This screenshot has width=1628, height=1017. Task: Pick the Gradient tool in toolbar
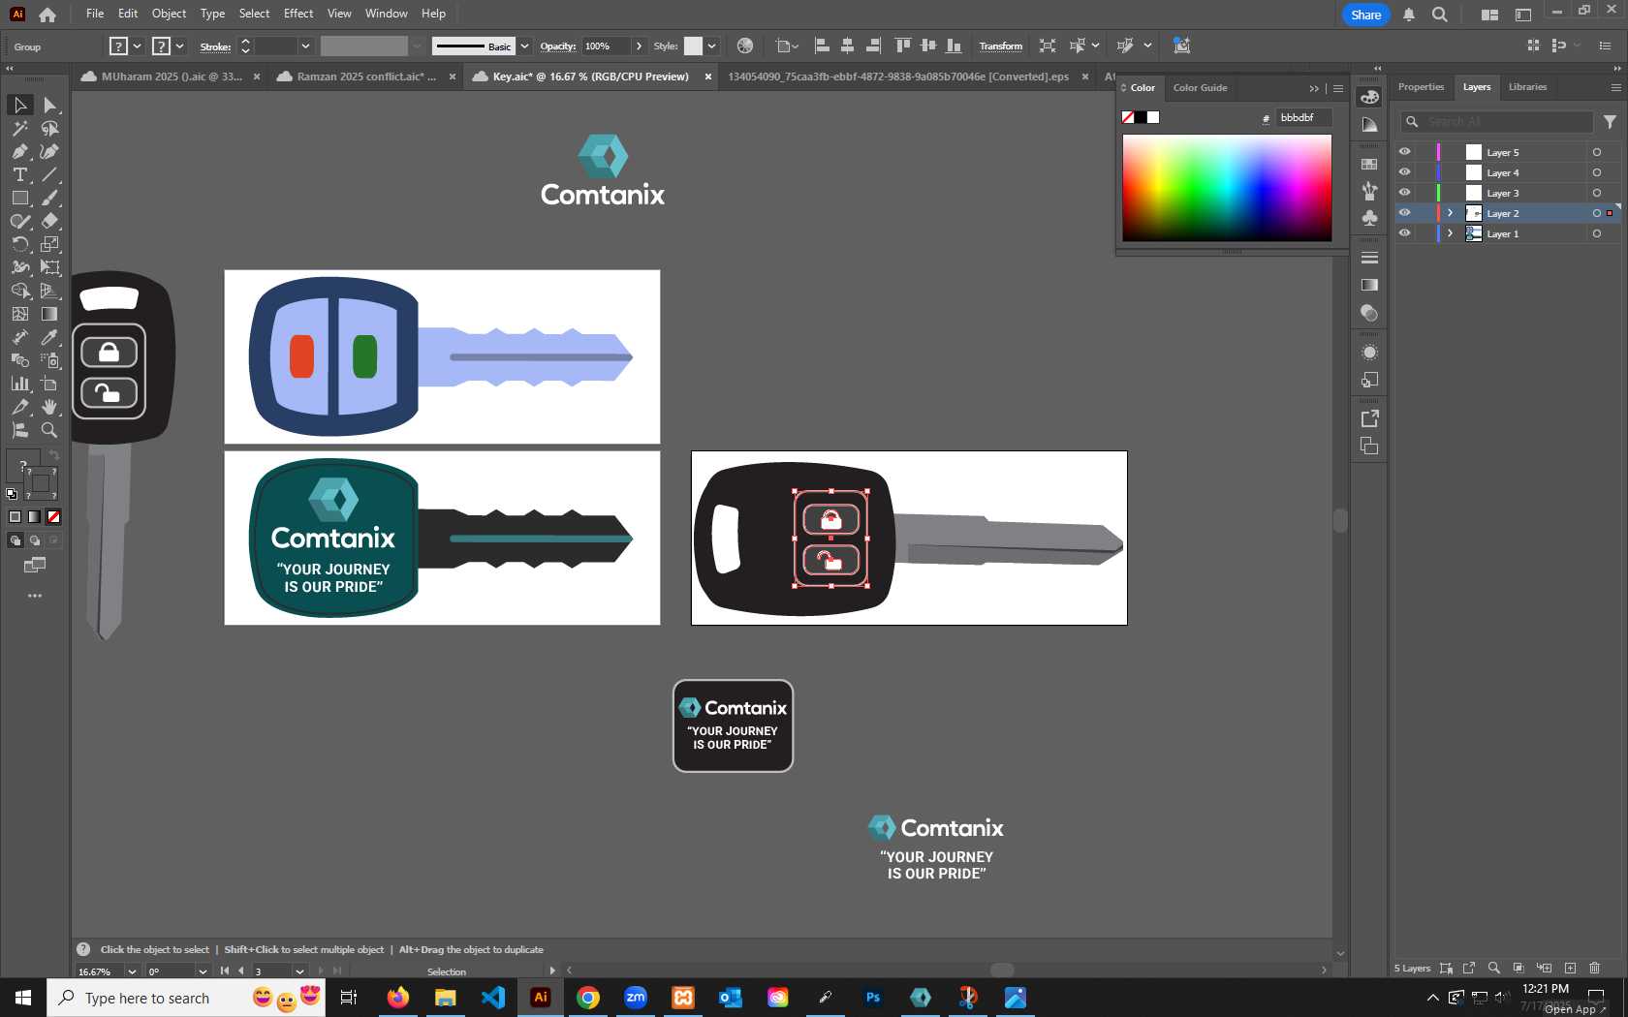tap(49, 314)
